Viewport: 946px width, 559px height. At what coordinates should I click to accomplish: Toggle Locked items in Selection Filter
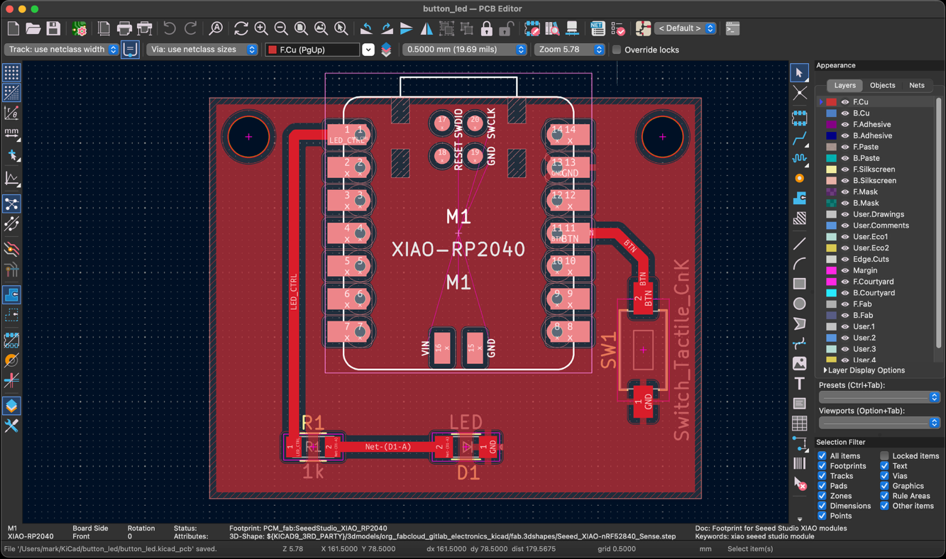[x=884, y=456]
